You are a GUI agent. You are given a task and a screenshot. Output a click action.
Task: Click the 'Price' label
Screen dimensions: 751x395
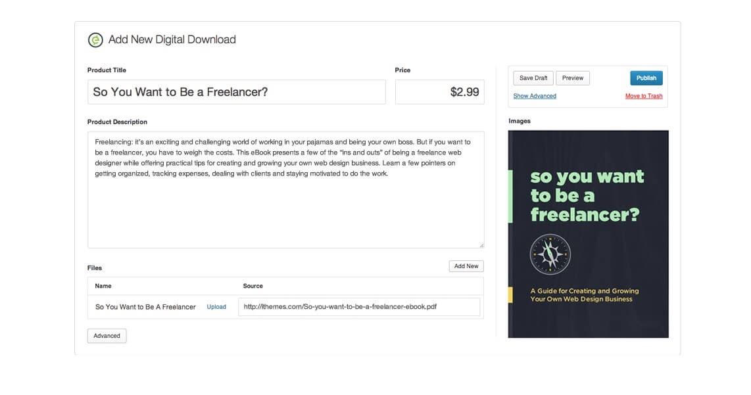click(x=402, y=70)
